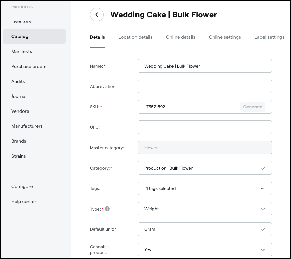This screenshot has height=259, width=291.
Task: Go to Strains in the sidebar
Action: [18, 156]
